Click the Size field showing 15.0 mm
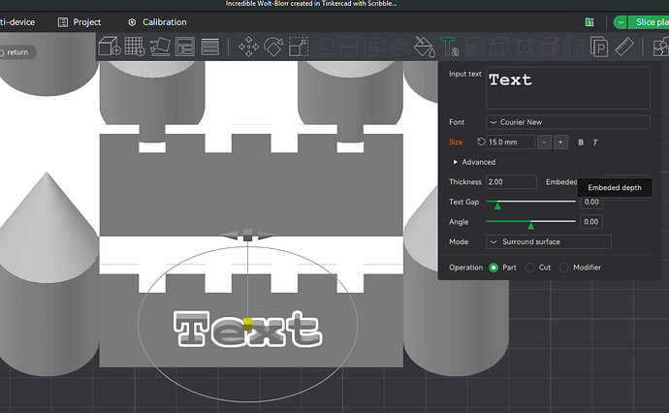Image resolution: width=669 pixels, height=413 pixels. point(510,143)
